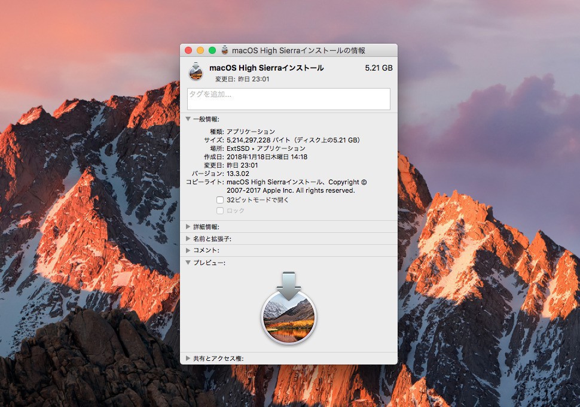Collapse the プレビュー section
Screen dimensions: 580x407
point(188,263)
